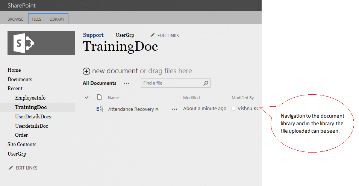
Task: Sort by the Name column header
Action: (113, 98)
